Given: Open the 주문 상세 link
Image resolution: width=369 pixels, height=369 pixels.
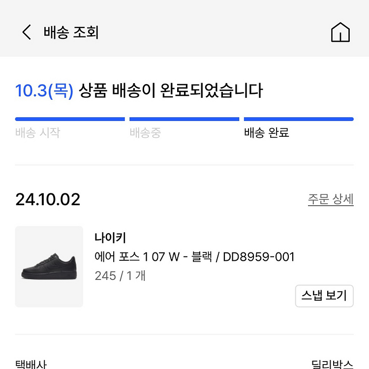Looking at the screenshot, I should coord(331,199).
